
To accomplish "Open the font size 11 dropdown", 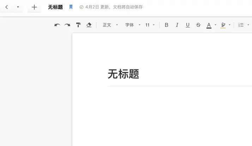I will tap(150, 25).
